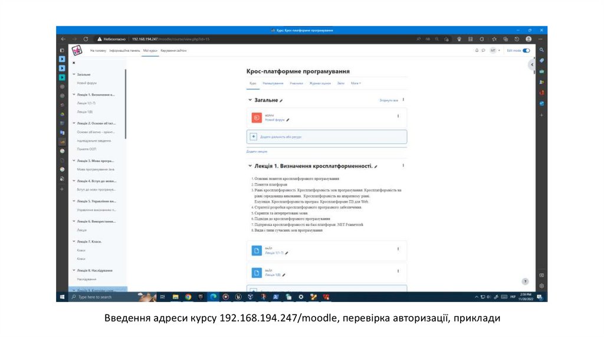Open the Новий форум link in main content
Viewport: 604px width, 338px height.
[x=275, y=120]
